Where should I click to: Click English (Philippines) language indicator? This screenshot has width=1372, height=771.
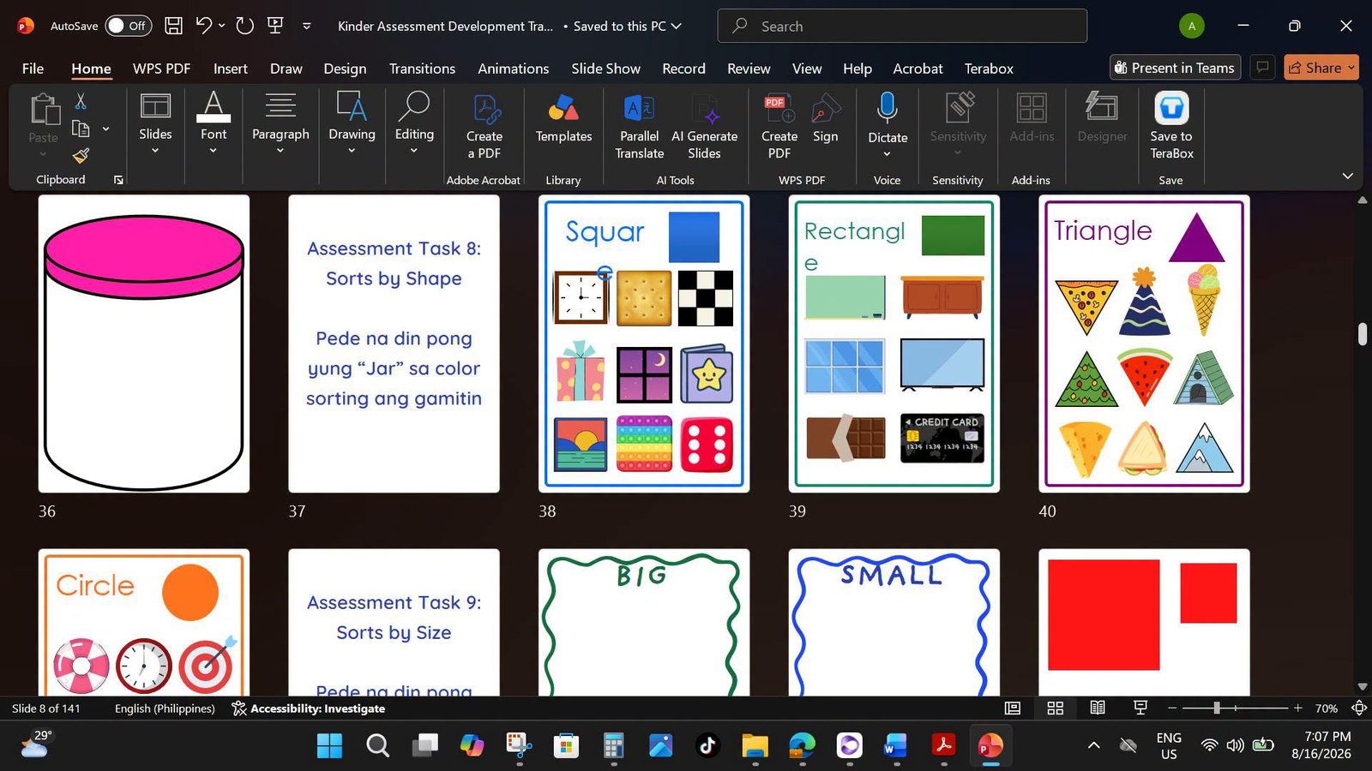pyautogui.click(x=165, y=708)
